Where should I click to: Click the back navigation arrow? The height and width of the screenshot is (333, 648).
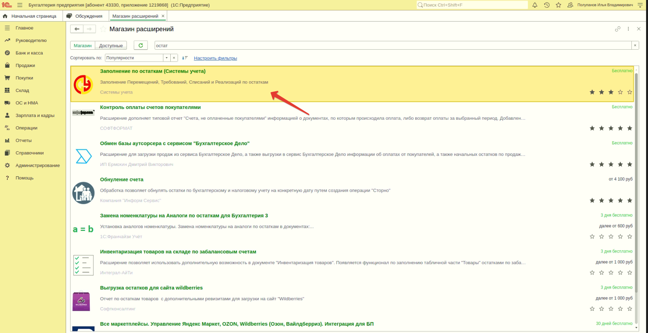click(x=77, y=29)
